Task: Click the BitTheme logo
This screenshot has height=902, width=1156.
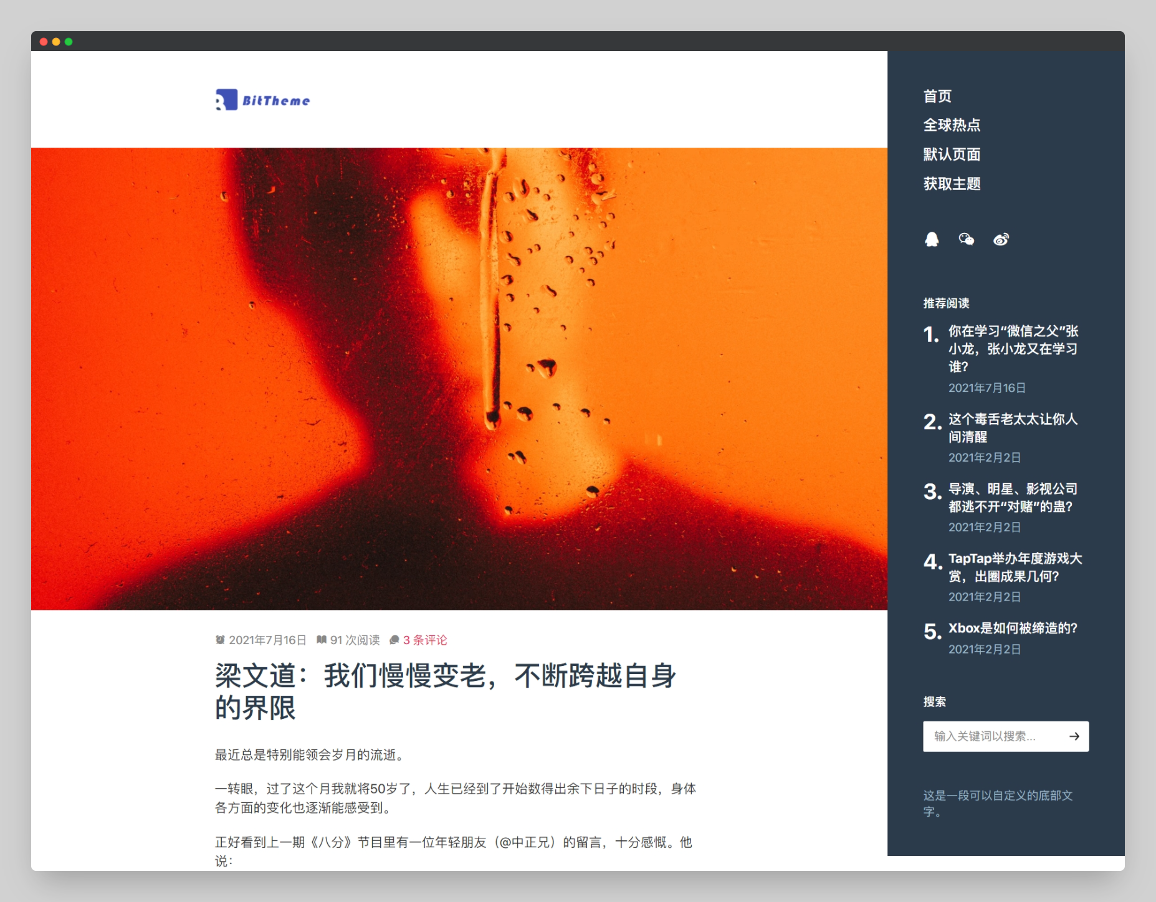Action: [262, 100]
